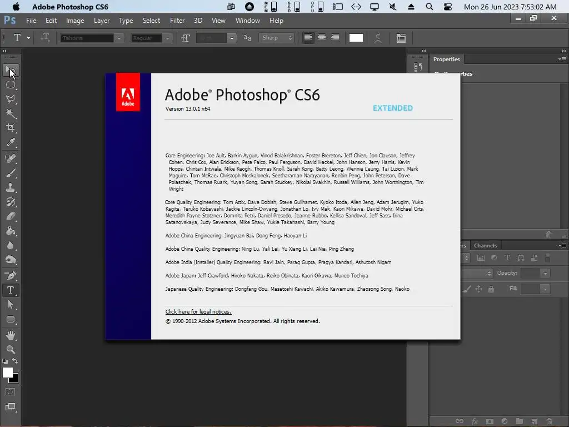Image resolution: width=569 pixels, height=427 pixels.
Task: Open the Layer menu
Action: [102, 21]
